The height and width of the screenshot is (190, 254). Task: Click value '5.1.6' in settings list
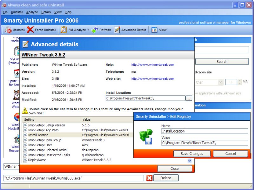coord(86,125)
